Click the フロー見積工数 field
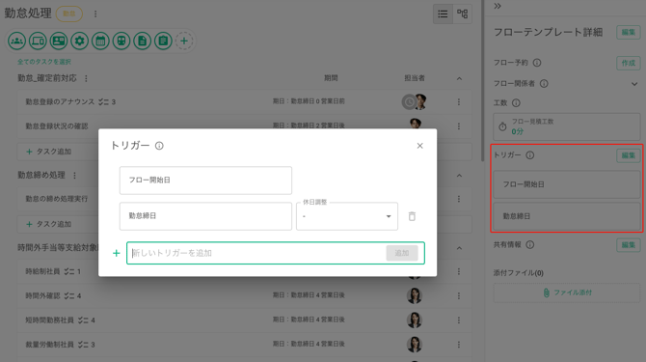 [567, 126]
